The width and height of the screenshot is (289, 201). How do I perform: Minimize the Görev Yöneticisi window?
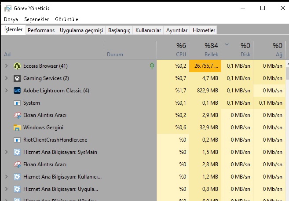[243, 8]
